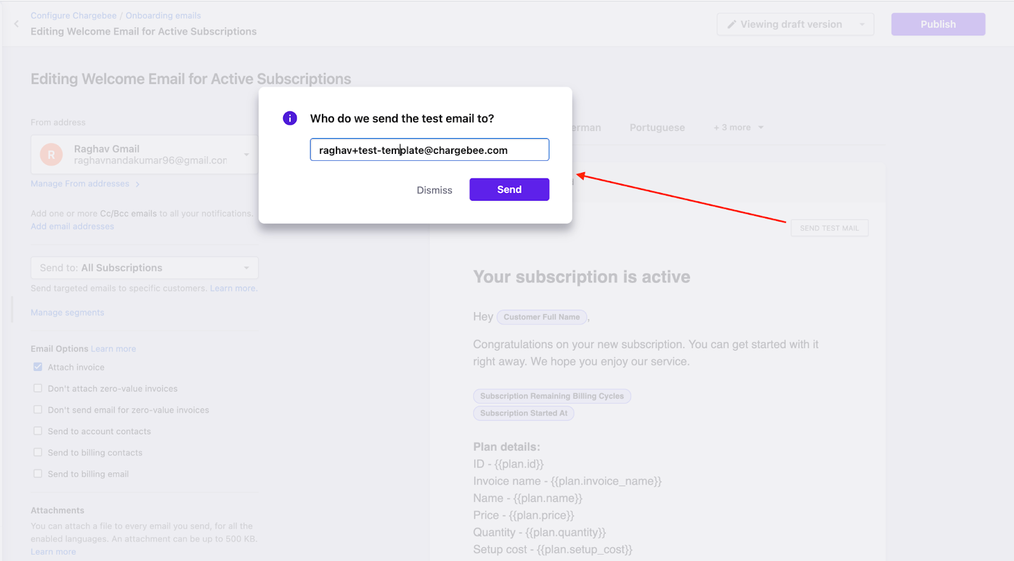Enable Don't attach zero-value invoices
This screenshot has height=561, width=1014.
38,389
